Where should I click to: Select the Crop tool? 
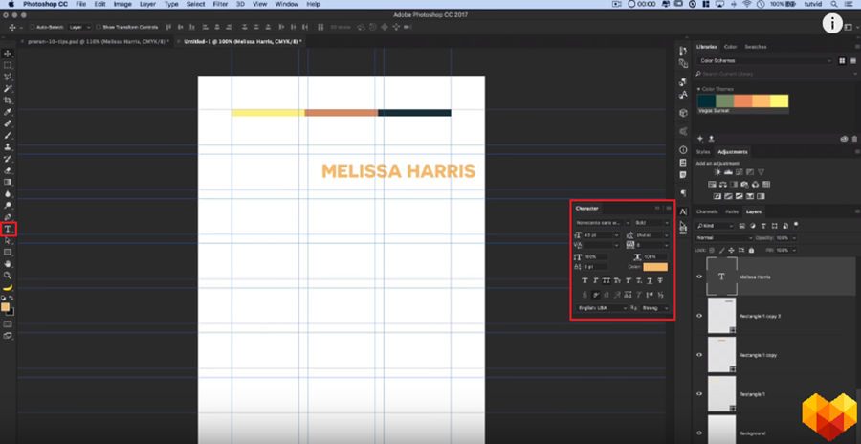coord(9,100)
